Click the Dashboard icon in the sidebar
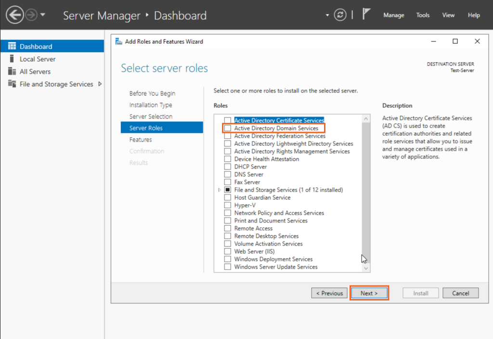The image size is (493, 339). (x=11, y=46)
